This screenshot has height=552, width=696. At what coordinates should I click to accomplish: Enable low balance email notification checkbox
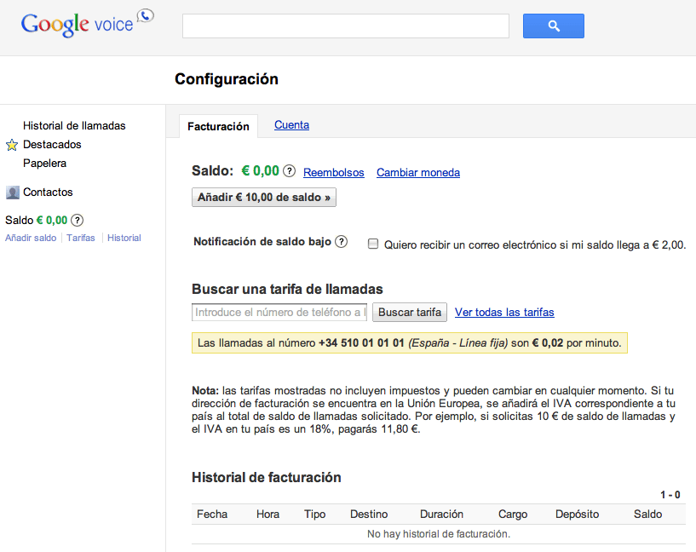click(373, 244)
